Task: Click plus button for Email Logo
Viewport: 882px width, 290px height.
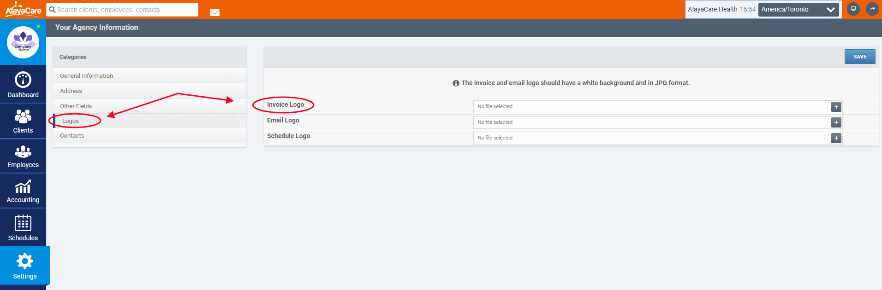Action: [836, 122]
